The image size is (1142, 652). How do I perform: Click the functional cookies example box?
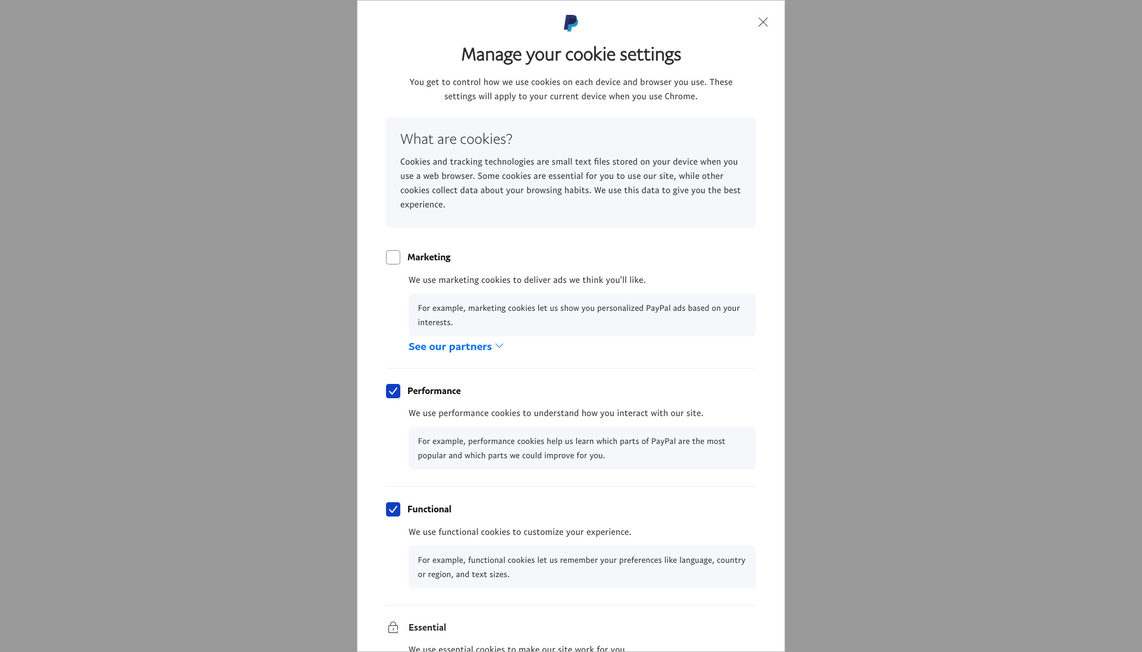[x=582, y=567]
